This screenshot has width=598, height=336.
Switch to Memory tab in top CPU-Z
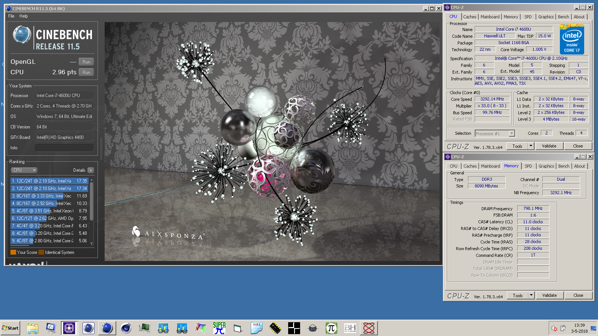coord(511,17)
